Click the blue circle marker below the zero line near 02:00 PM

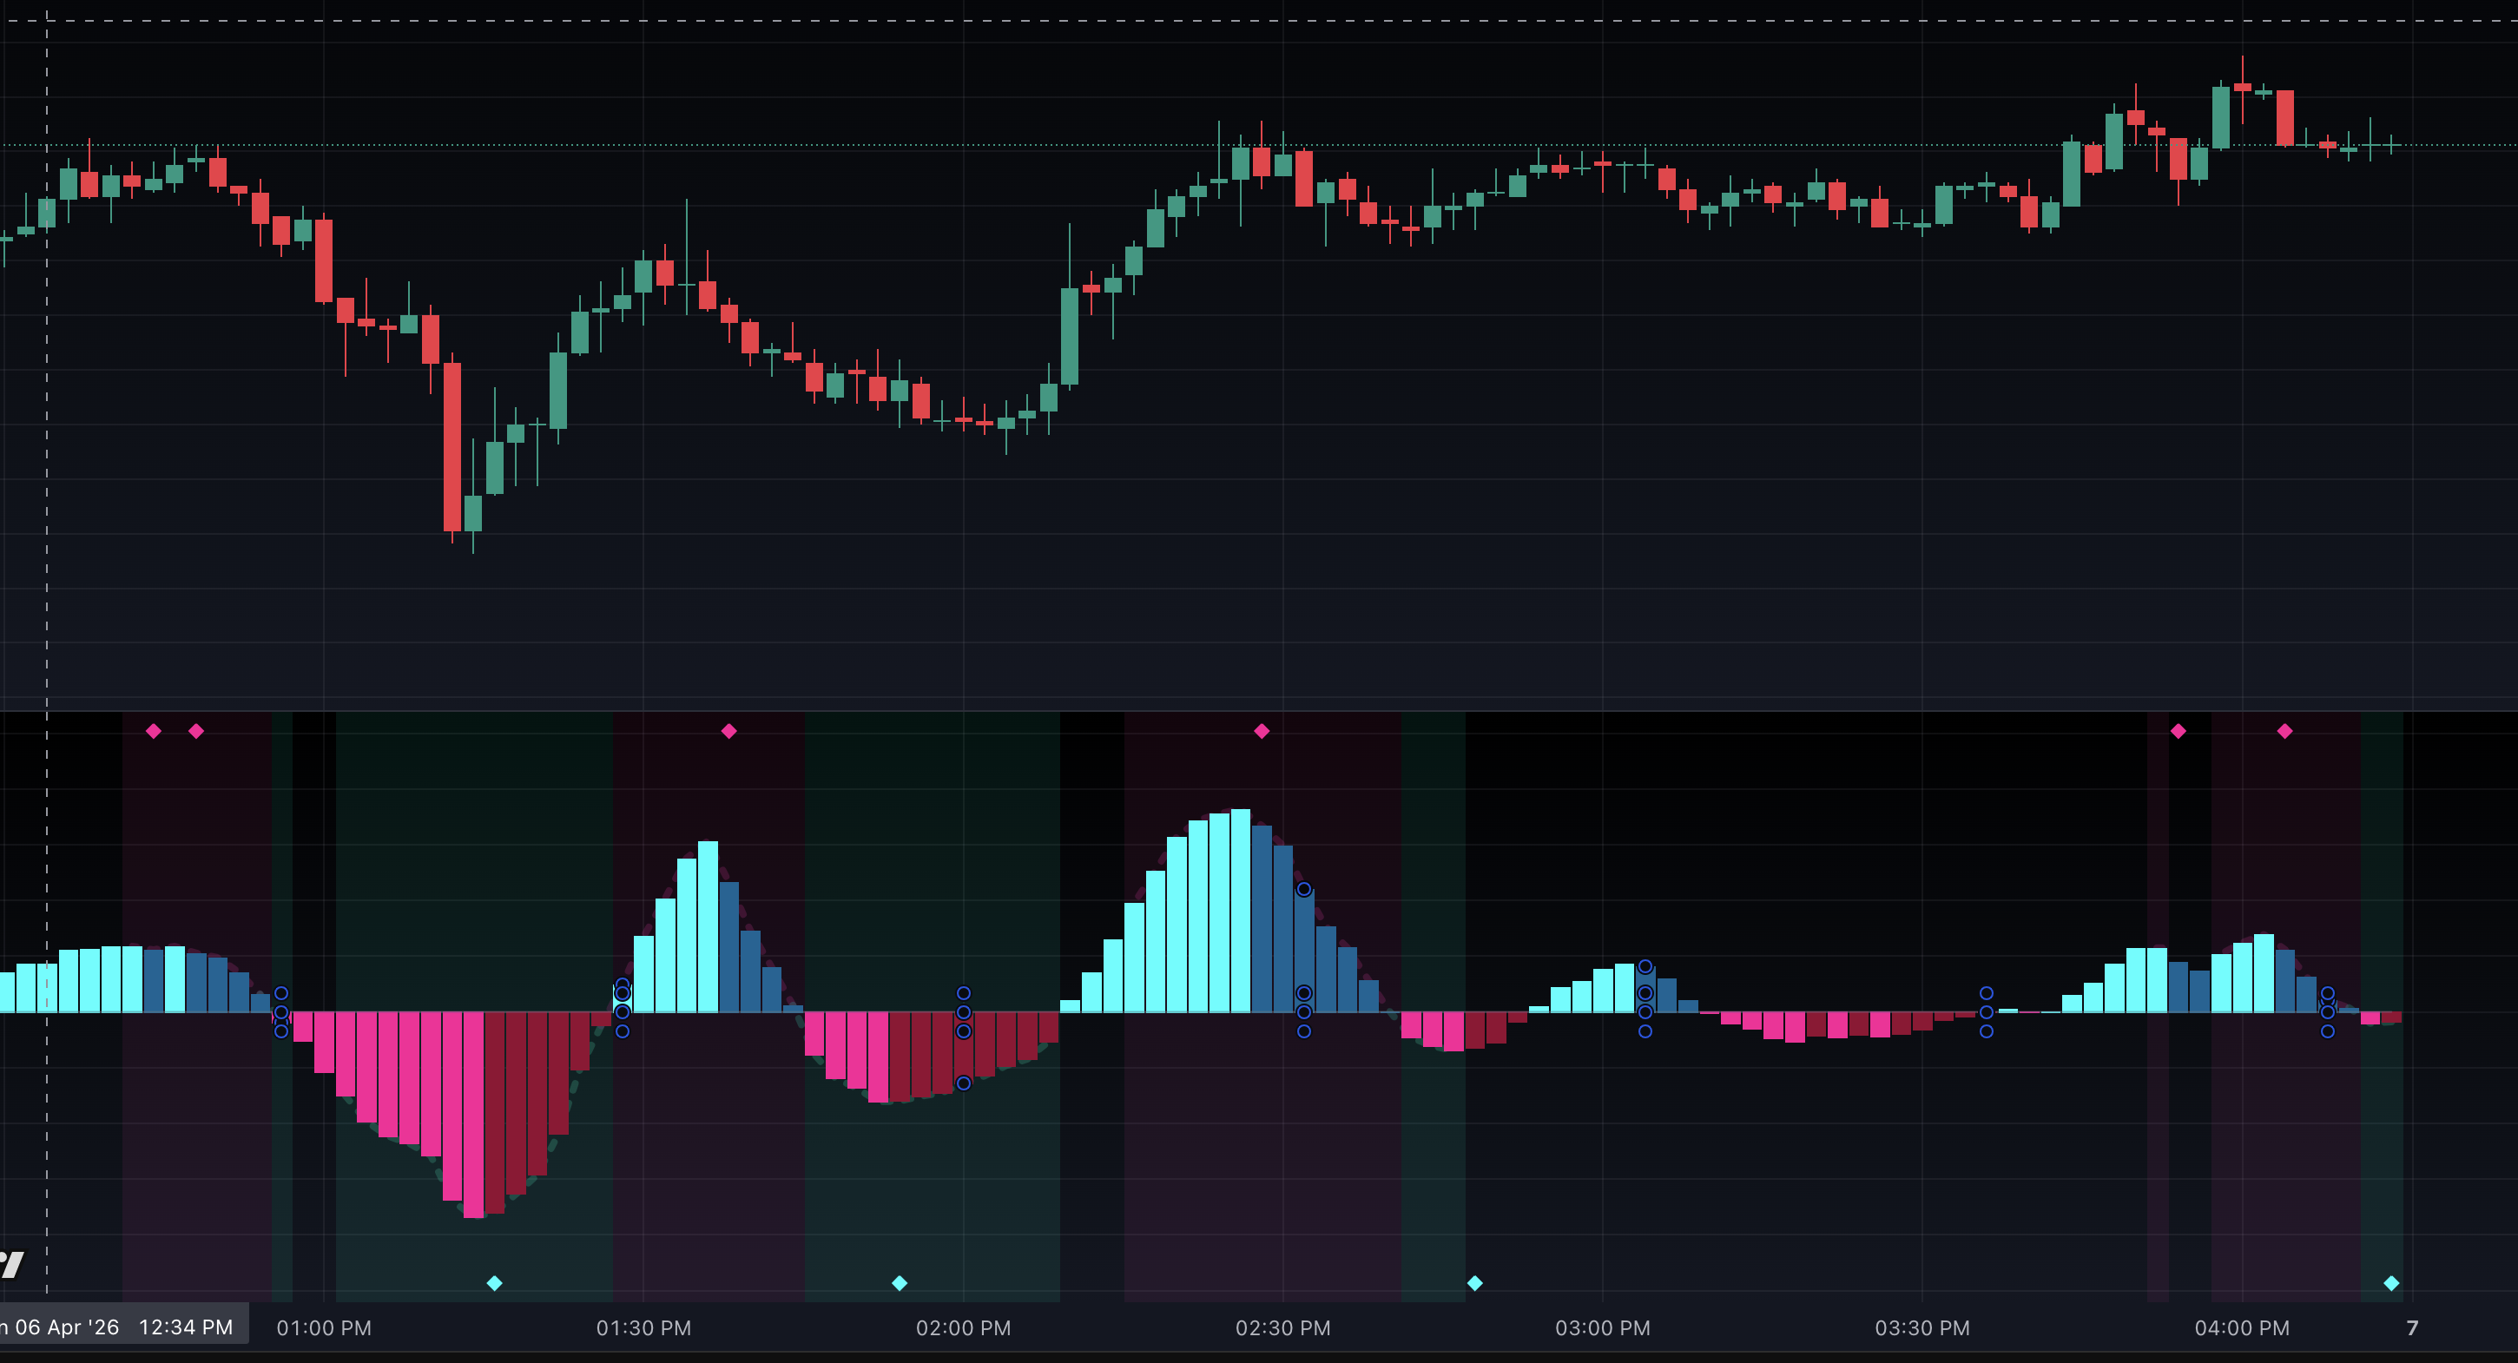(x=964, y=1082)
